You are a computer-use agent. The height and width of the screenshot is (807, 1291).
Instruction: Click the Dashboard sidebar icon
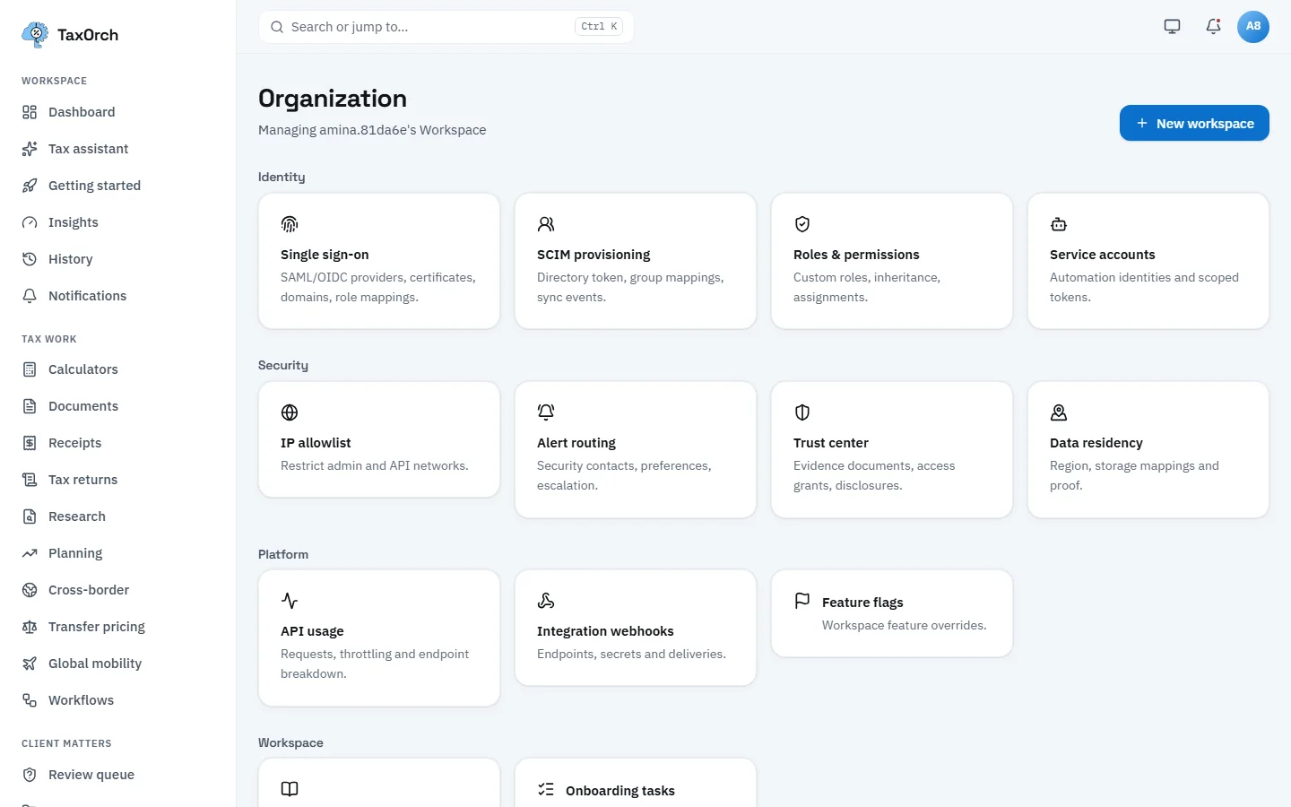point(30,112)
